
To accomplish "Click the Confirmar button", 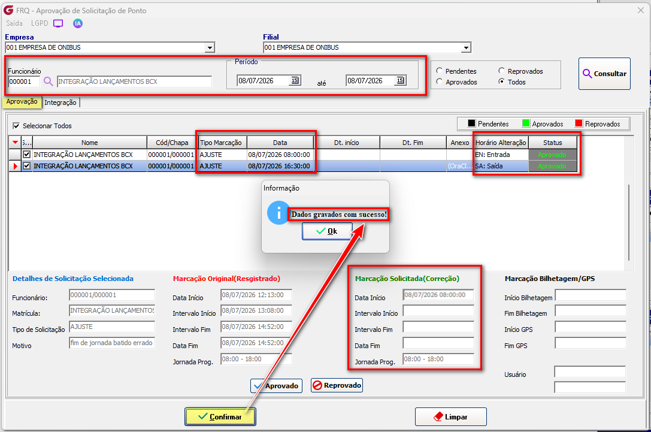I will coord(220,416).
